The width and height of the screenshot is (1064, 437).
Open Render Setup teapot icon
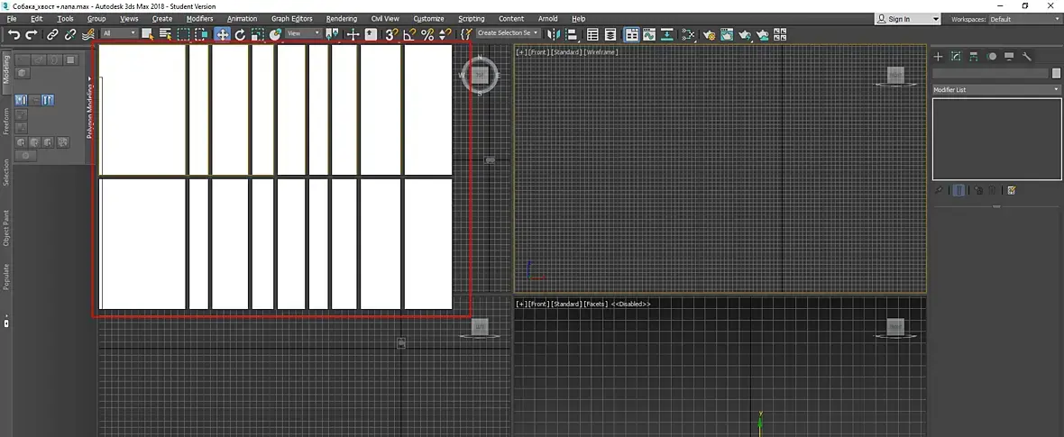709,35
